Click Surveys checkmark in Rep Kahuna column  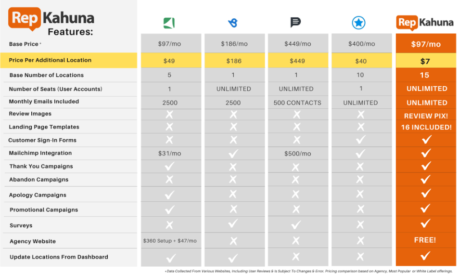point(425,223)
